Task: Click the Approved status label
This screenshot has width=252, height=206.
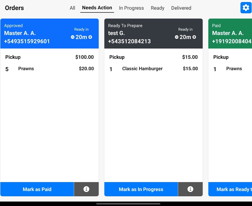Action: pos(13,26)
